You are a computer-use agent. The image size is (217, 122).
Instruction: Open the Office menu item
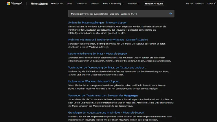click(x=69, y=4)
